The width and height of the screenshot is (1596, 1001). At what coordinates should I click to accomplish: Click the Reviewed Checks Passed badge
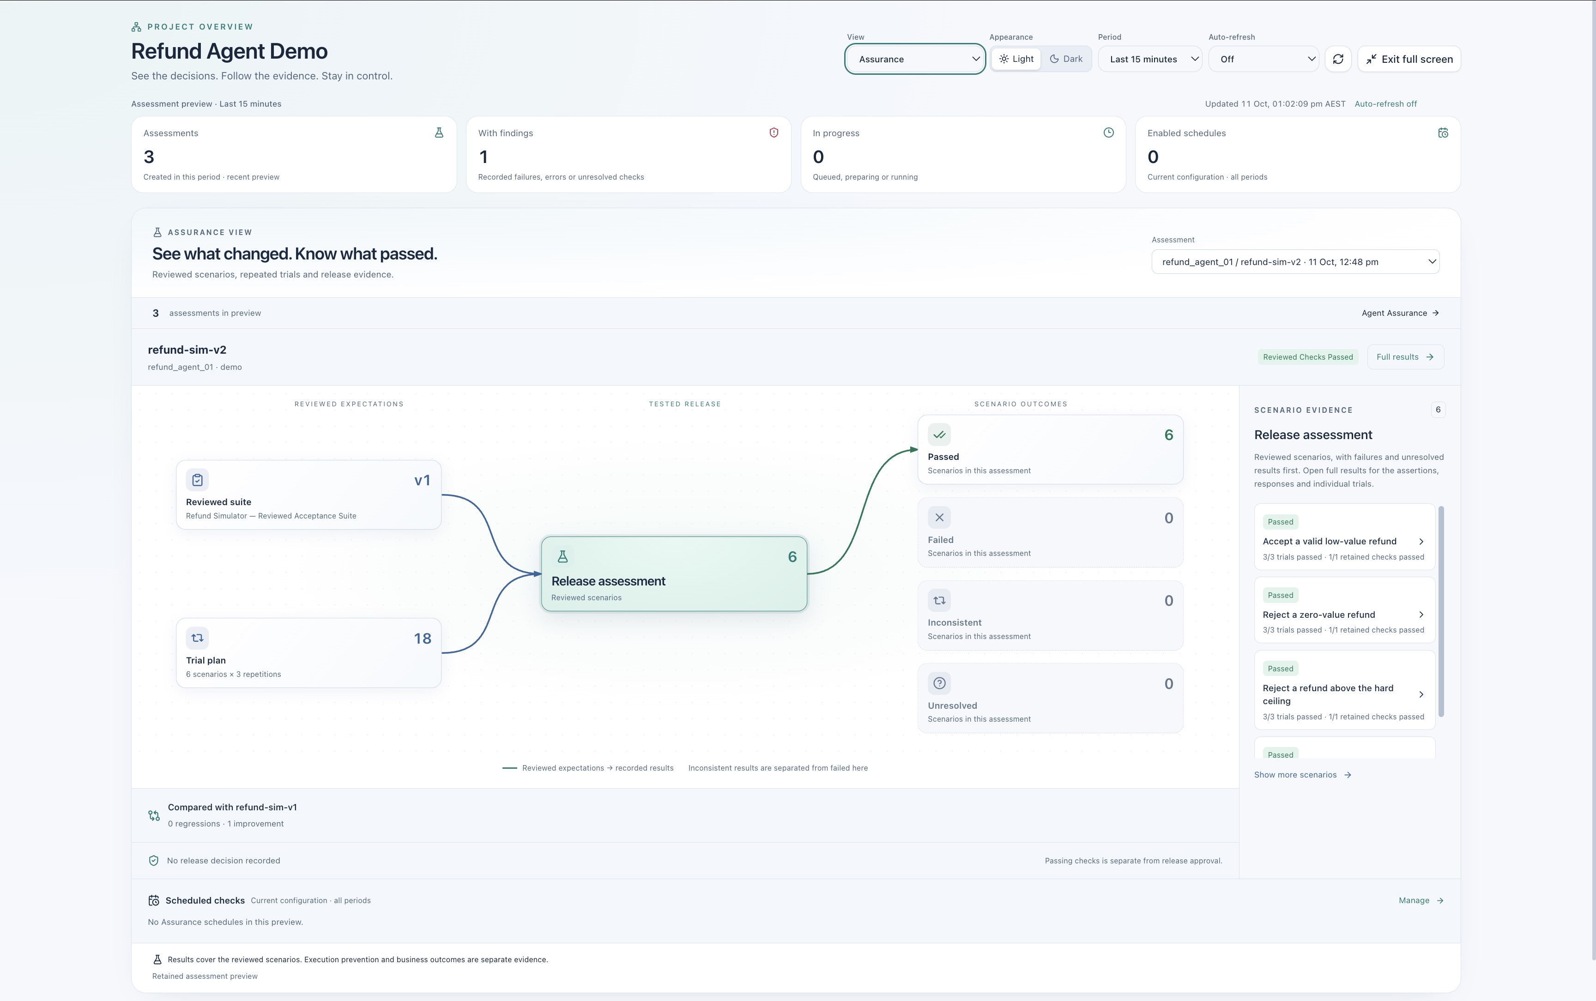[x=1307, y=357]
